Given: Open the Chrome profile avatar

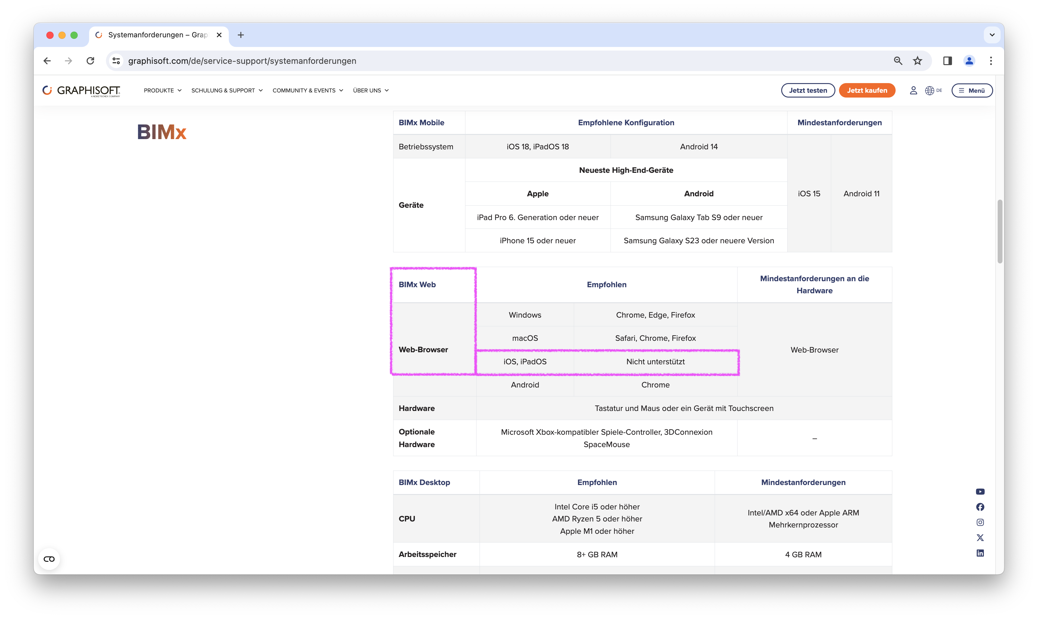Looking at the screenshot, I should click(x=969, y=61).
